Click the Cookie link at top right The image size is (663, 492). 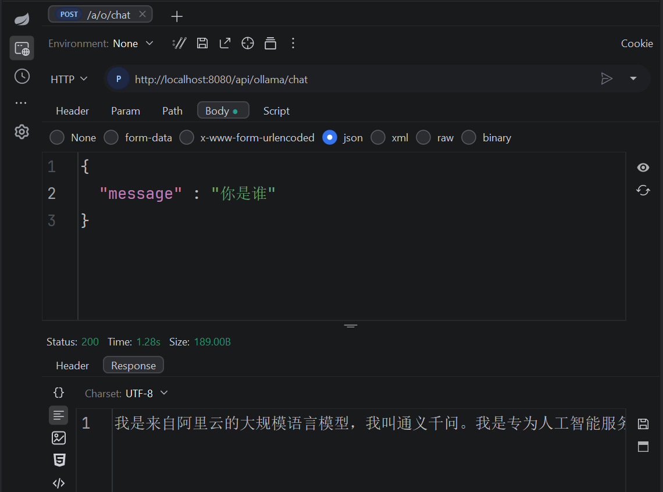[636, 43]
